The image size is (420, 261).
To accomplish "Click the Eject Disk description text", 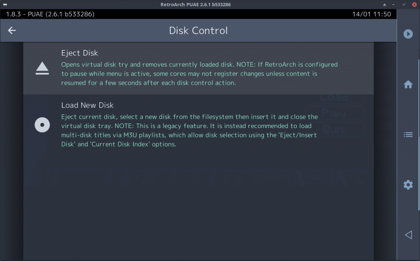I will [x=199, y=74].
